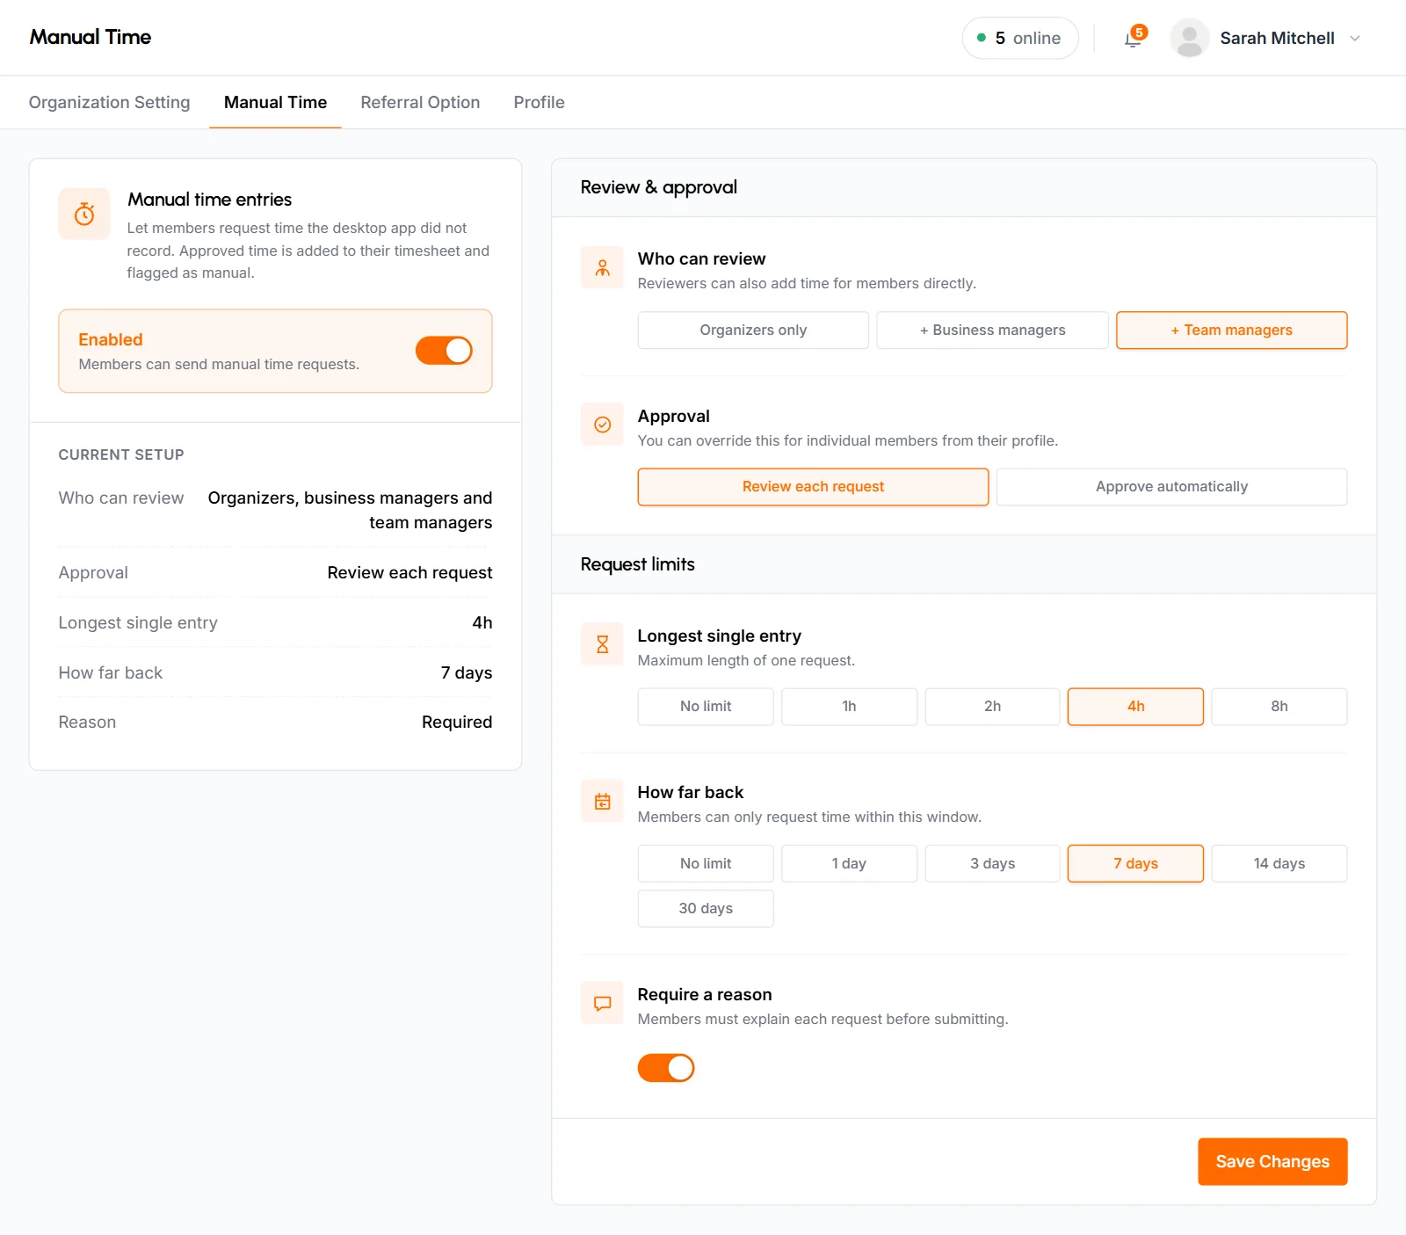Go to the Profile tab

pos(539,102)
